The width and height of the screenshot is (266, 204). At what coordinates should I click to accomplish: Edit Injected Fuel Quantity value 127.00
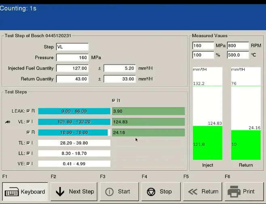[72, 68]
